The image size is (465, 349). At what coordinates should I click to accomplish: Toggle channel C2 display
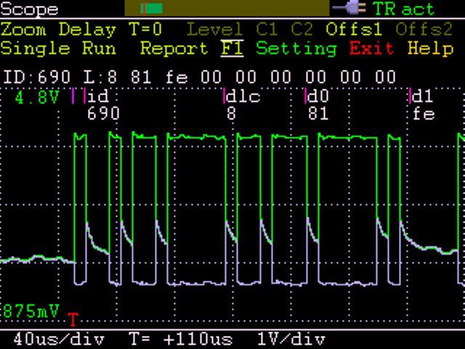pos(302,30)
